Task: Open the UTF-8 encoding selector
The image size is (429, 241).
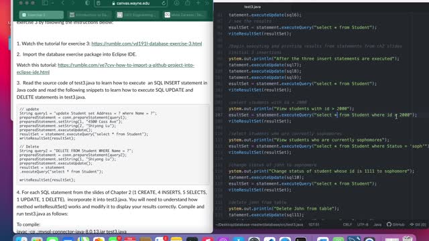Action: point(363,224)
